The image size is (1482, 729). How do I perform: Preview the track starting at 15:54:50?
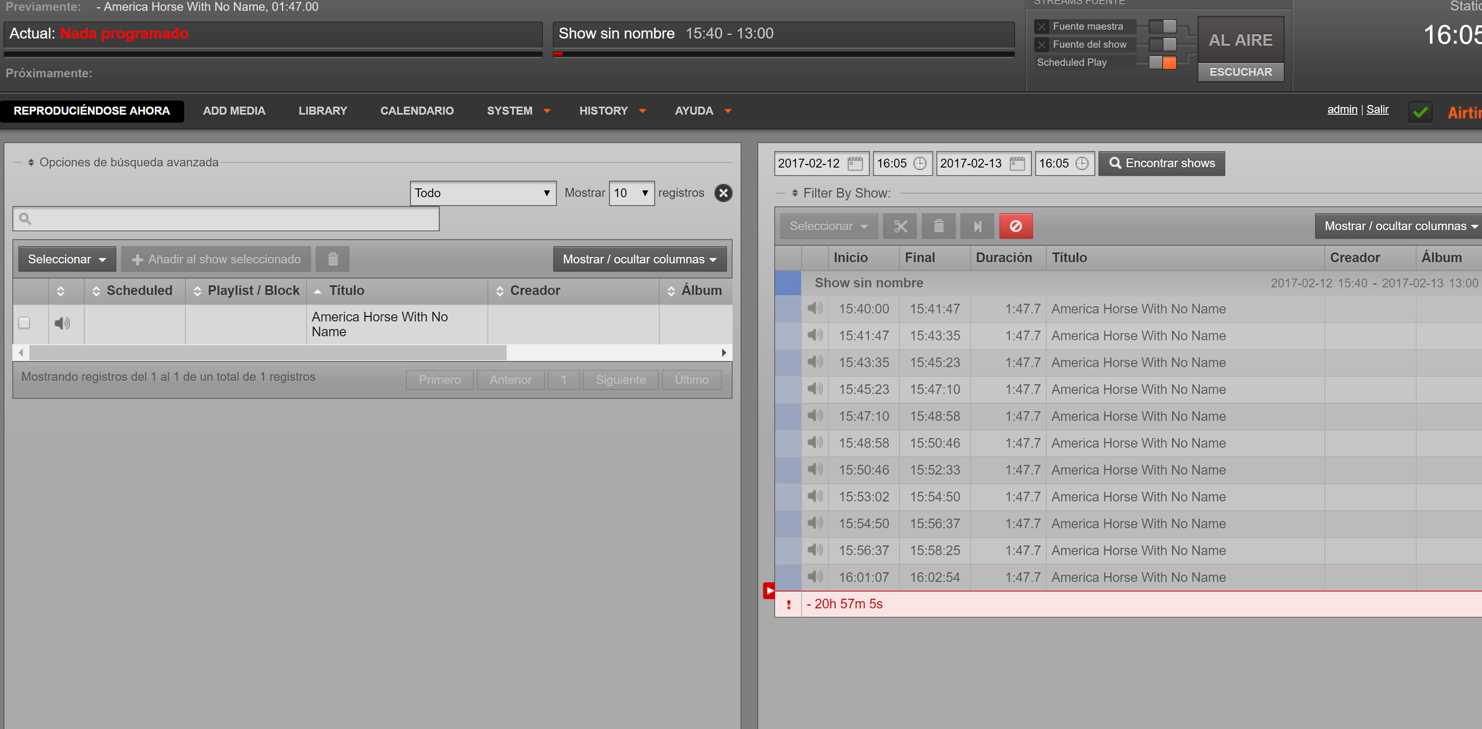815,522
